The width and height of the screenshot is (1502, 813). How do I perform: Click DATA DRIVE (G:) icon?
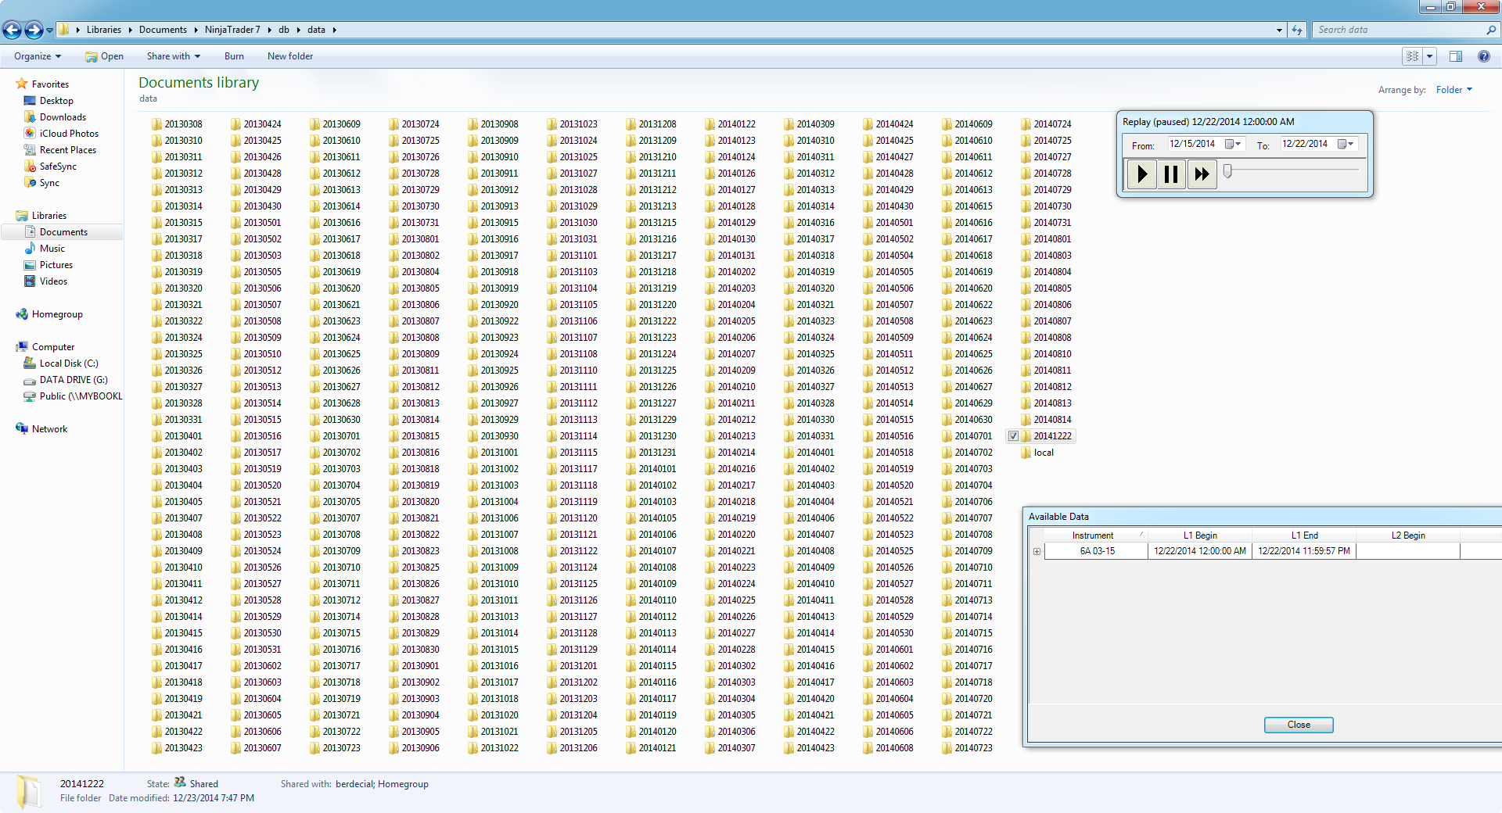(x=31, y=380)
